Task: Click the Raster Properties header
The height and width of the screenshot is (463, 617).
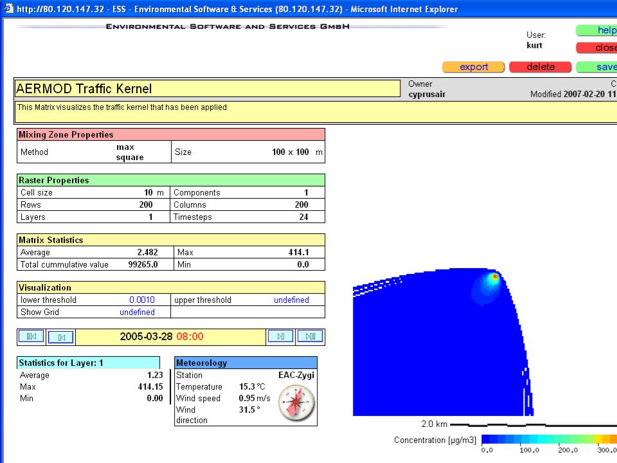Action: tap(171, 180)
